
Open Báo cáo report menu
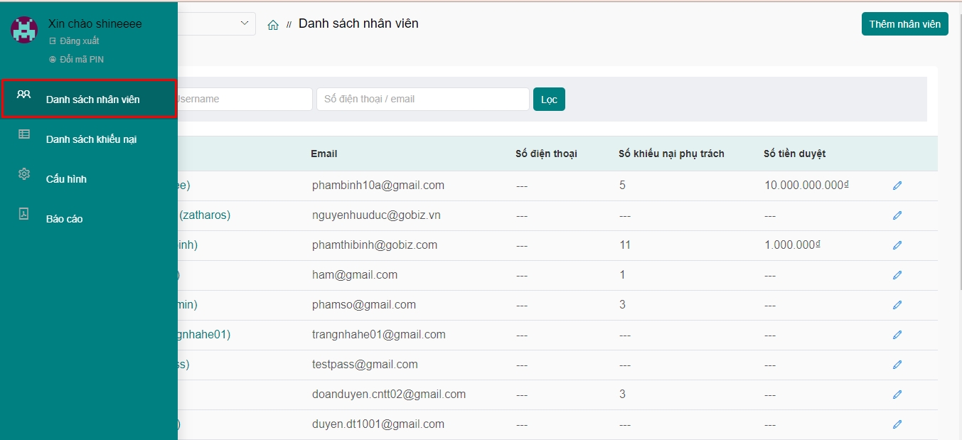coord(64,219)
